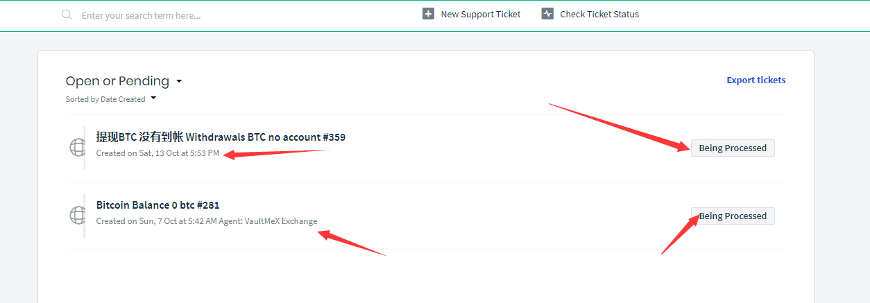Click the Export tickets link
870x303 pixels.
[x=756, y=80]
